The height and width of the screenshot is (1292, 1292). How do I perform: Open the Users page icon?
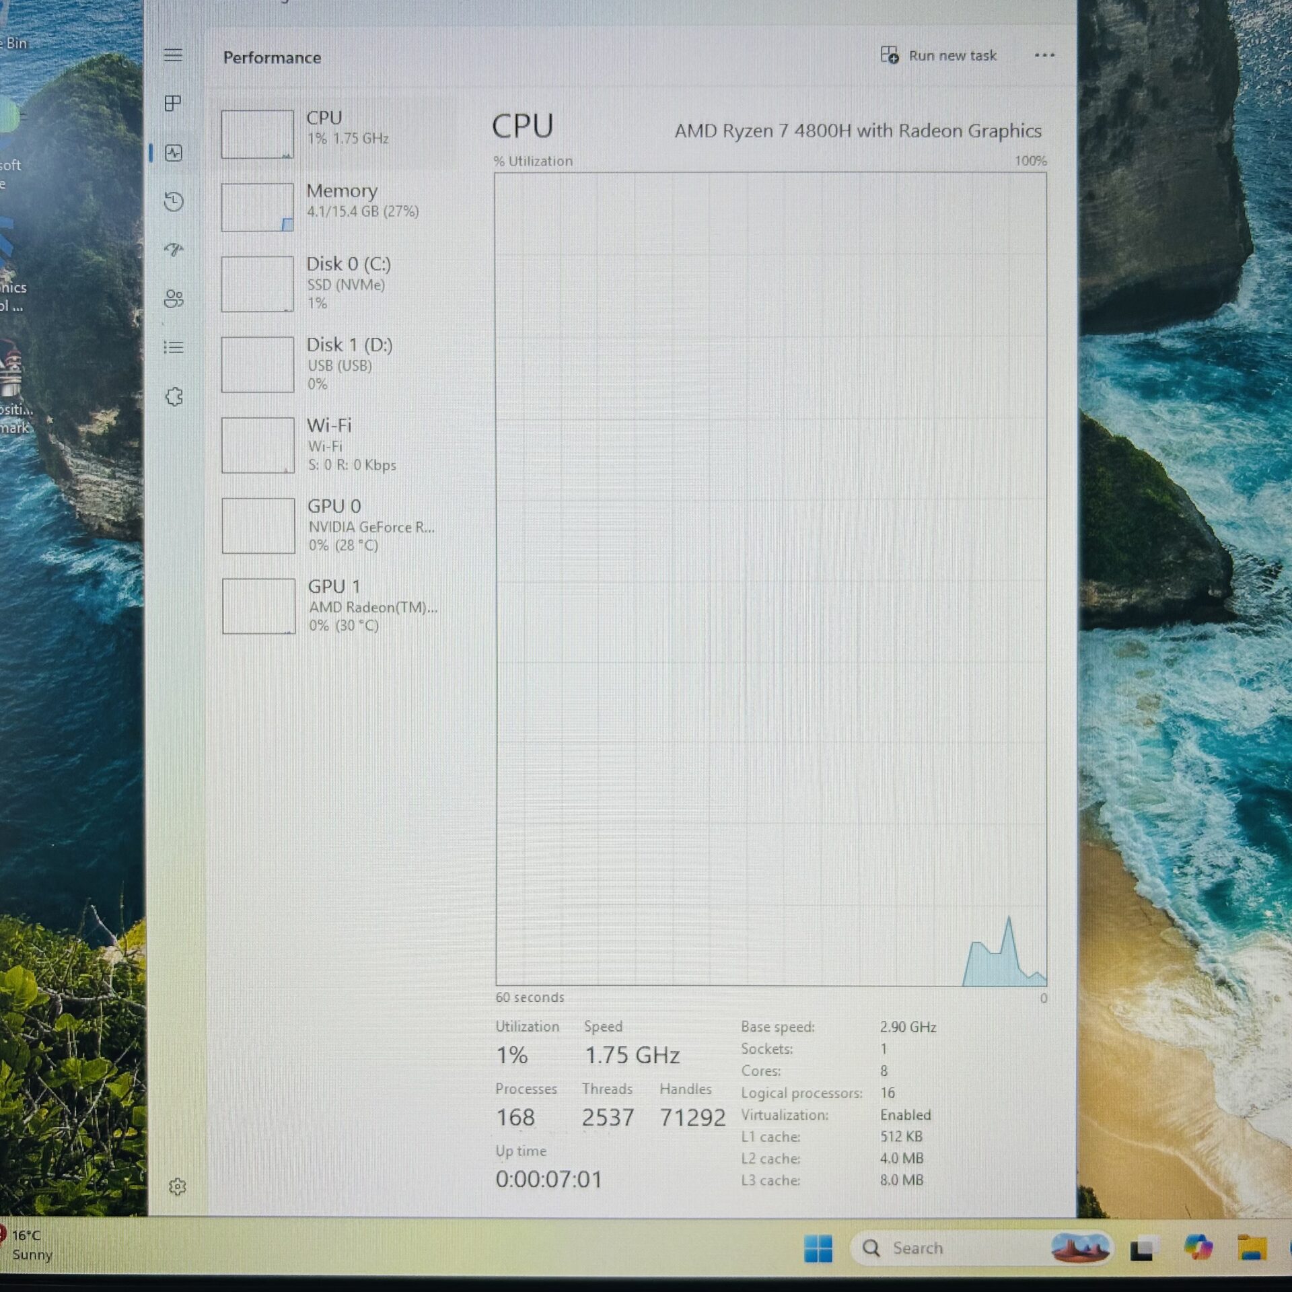pyautogui.click(x=174, y=299)
